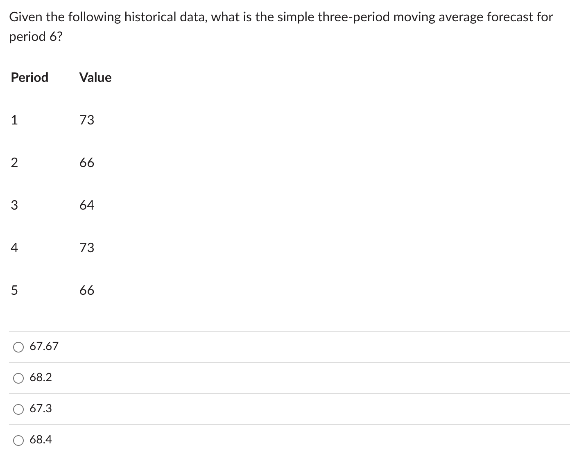570x452 pixels.
Task: Choose the 67.3 radio option
Action: coord(18,409)
